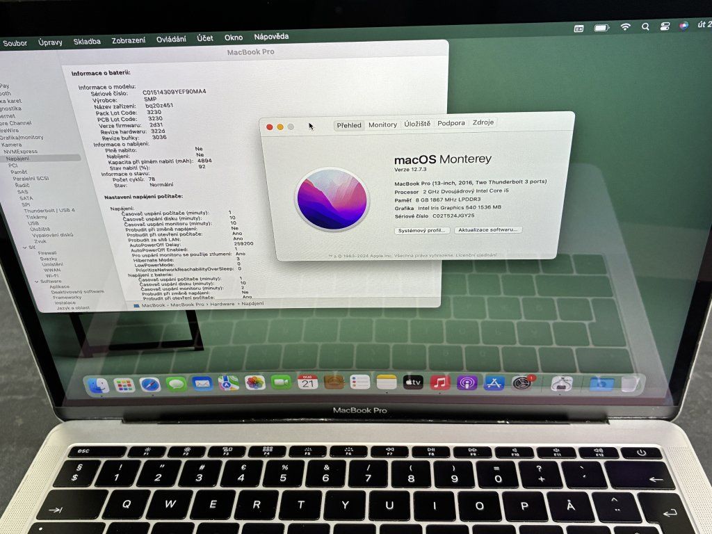Open the Nápověda menu
The image size is (712, 534).
tap(271, 36)
